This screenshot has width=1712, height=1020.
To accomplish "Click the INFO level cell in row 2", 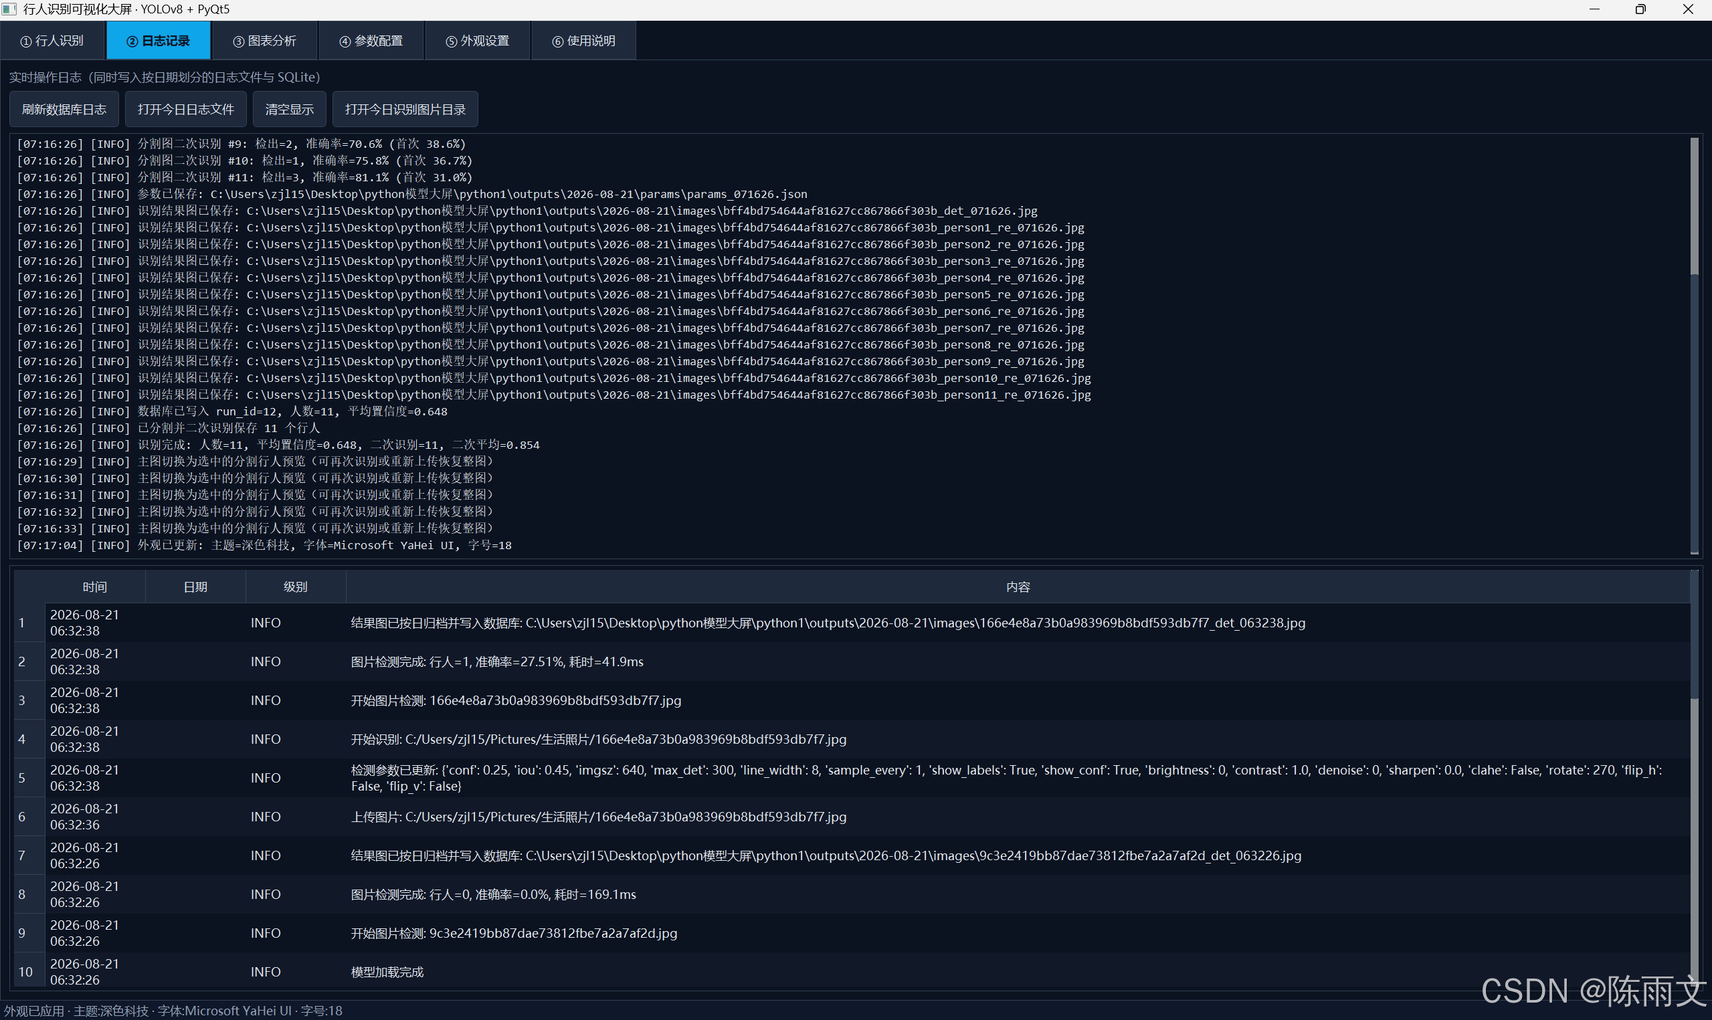I will [x=296, y=661].
